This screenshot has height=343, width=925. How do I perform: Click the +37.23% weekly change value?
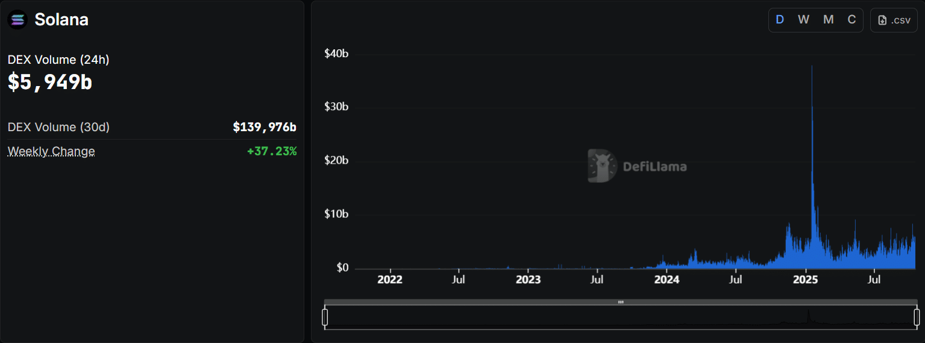click(272, 151)
